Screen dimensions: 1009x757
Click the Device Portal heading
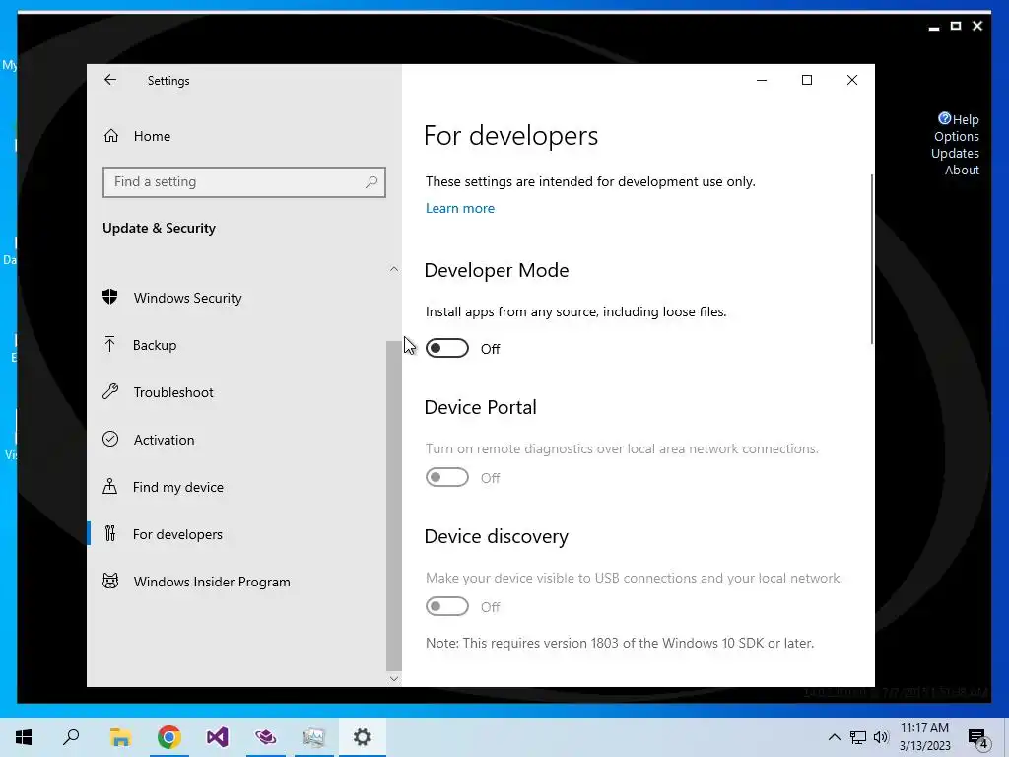480,407
